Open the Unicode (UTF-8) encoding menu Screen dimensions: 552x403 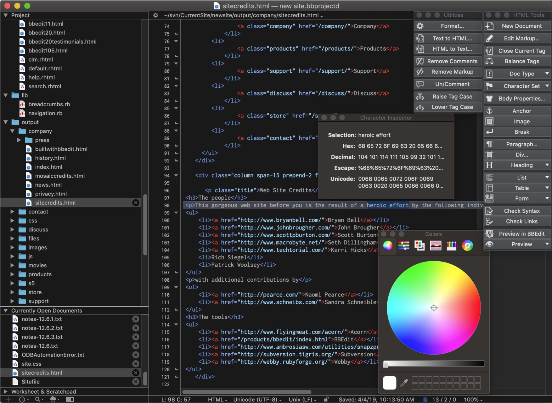[257, 400]
